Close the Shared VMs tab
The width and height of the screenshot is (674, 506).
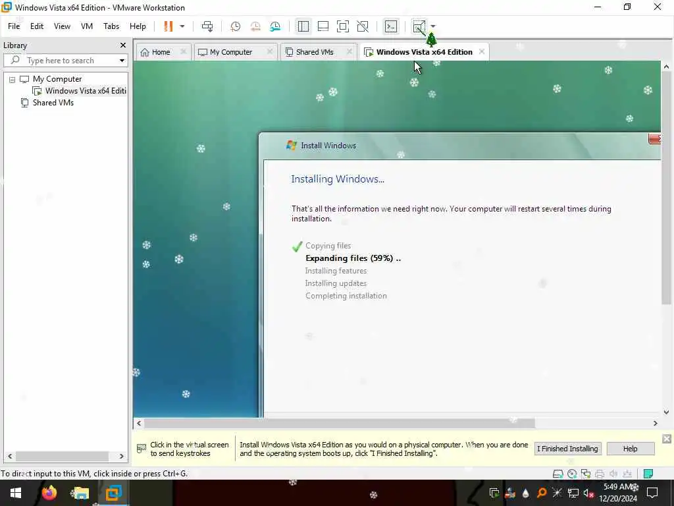350,51
